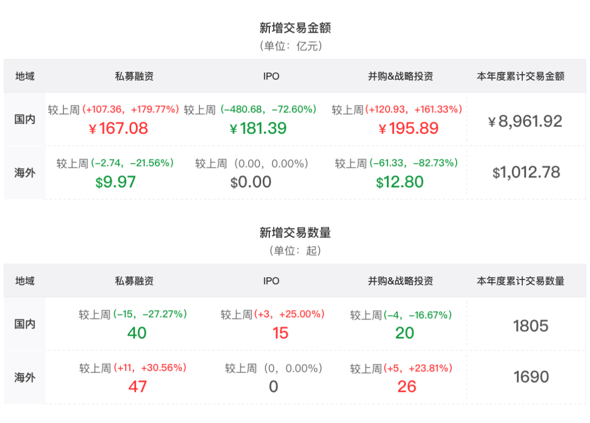
Task: Click the 新增交易金额 table title
Action: pos(295,28)
